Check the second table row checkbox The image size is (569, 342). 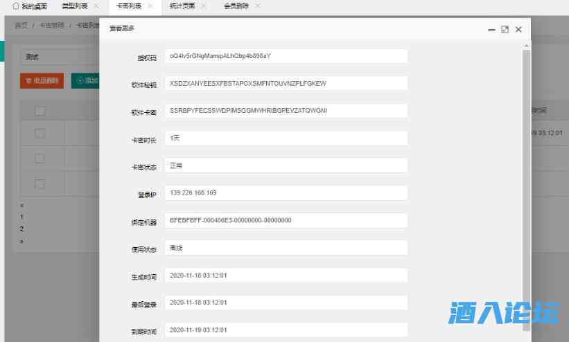coord(40,159)
